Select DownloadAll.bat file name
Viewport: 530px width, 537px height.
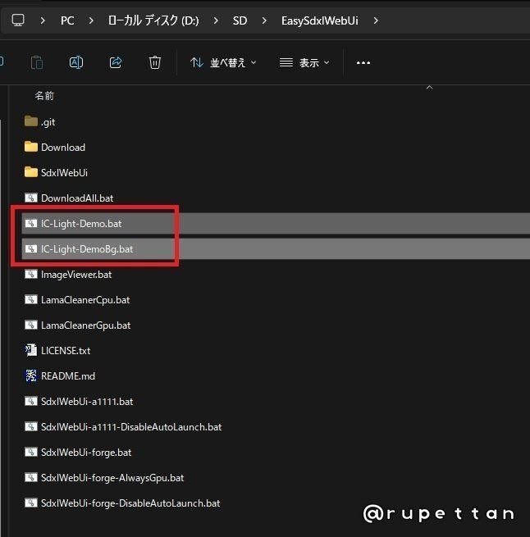[77, 198]
